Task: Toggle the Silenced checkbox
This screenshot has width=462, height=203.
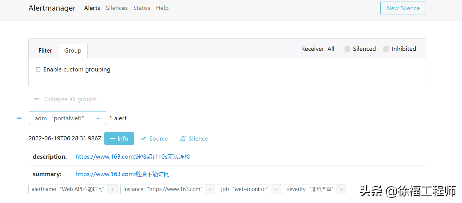Action: pos(347,49)
